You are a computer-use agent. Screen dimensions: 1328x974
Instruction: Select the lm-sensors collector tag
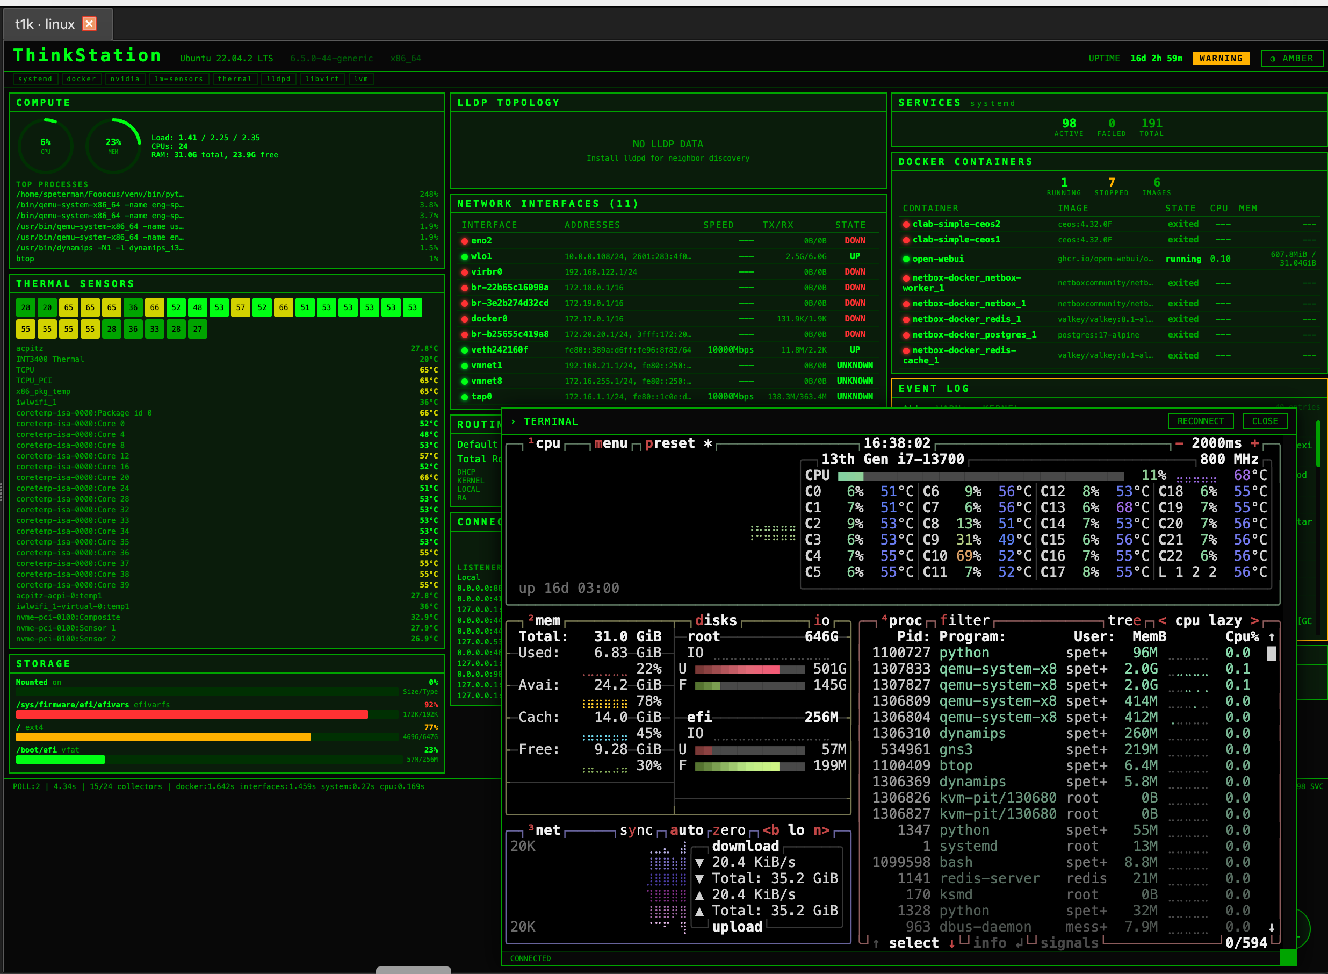(x=178, y=79)
